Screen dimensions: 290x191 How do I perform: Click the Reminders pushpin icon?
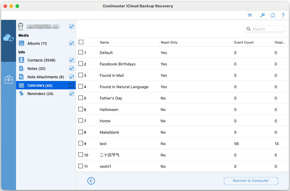click(x=22, y=93)
